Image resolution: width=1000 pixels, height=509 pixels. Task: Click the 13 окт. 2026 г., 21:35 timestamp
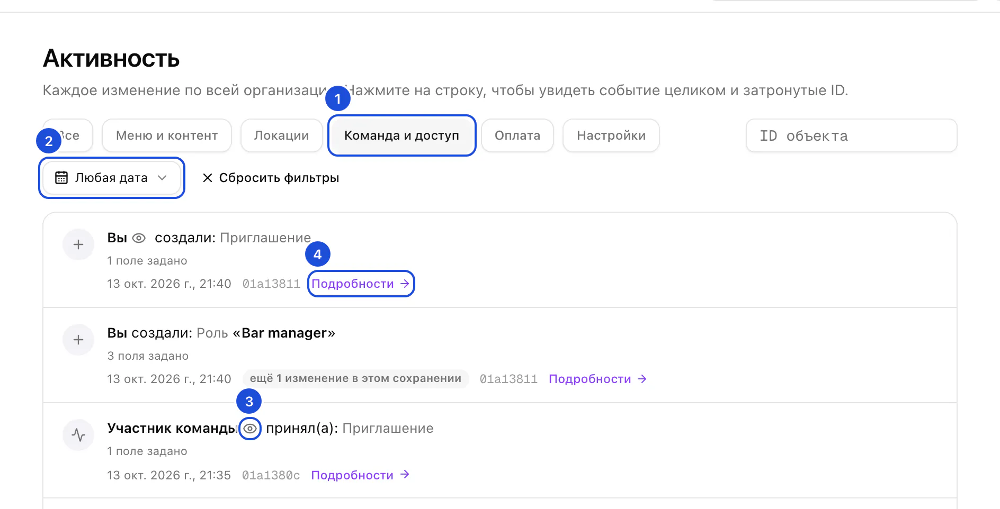coord(169,475)
